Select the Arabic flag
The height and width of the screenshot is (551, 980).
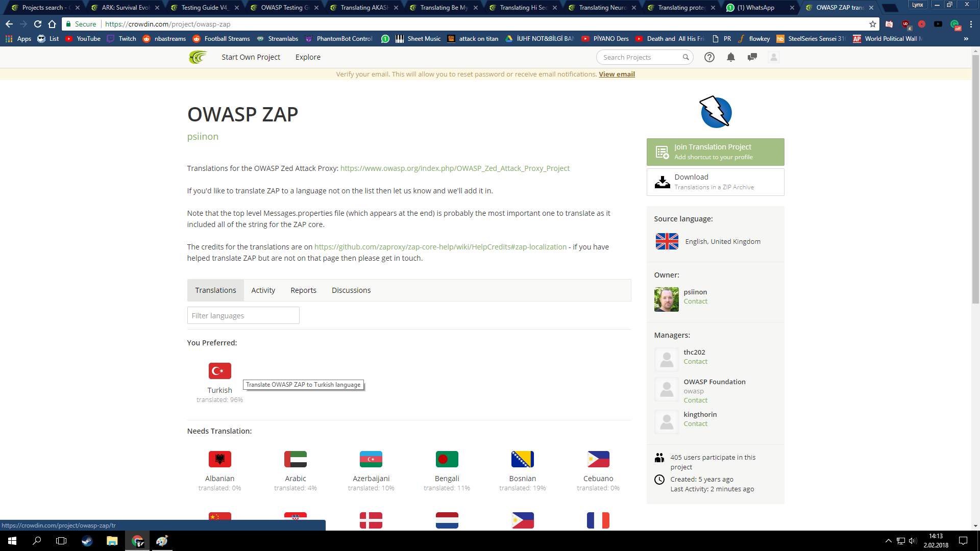coord(296,459)
